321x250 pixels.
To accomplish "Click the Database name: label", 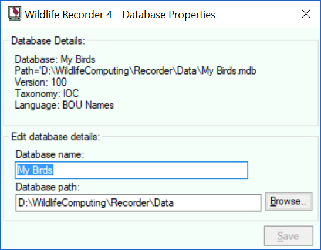I will [50, 154].
